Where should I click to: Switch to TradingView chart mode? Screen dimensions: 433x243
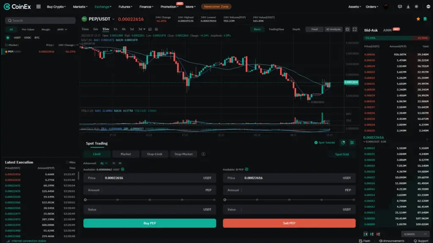coord(276,29)
